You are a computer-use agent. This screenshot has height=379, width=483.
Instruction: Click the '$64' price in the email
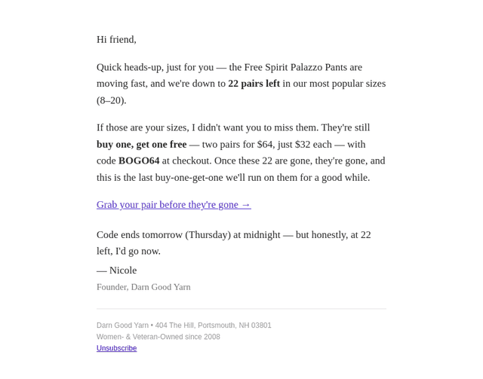(x=265, y=144)
